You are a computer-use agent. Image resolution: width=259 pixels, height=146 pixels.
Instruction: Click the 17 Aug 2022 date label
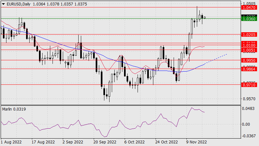point(43,142)
